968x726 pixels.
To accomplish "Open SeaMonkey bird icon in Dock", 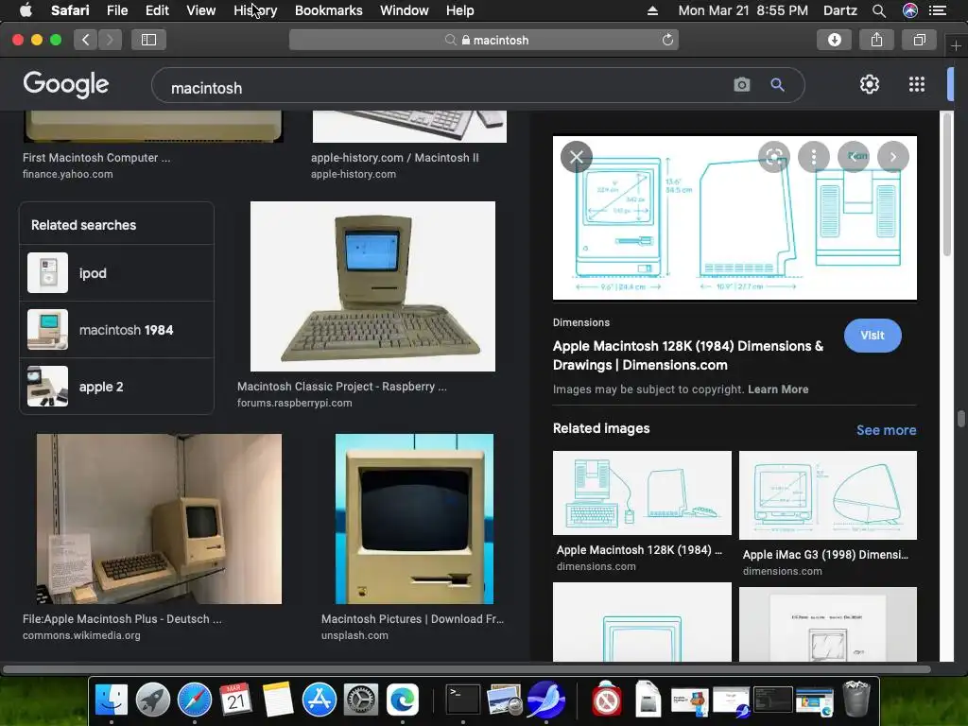I will point(546,700).
